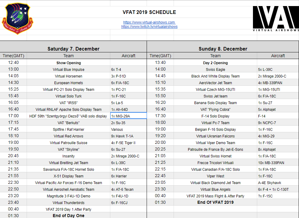The height and width of the screenshot is (218, 299).
Task: Select the Virtual Blue Impulse team cell
Action: pos(68,70)
